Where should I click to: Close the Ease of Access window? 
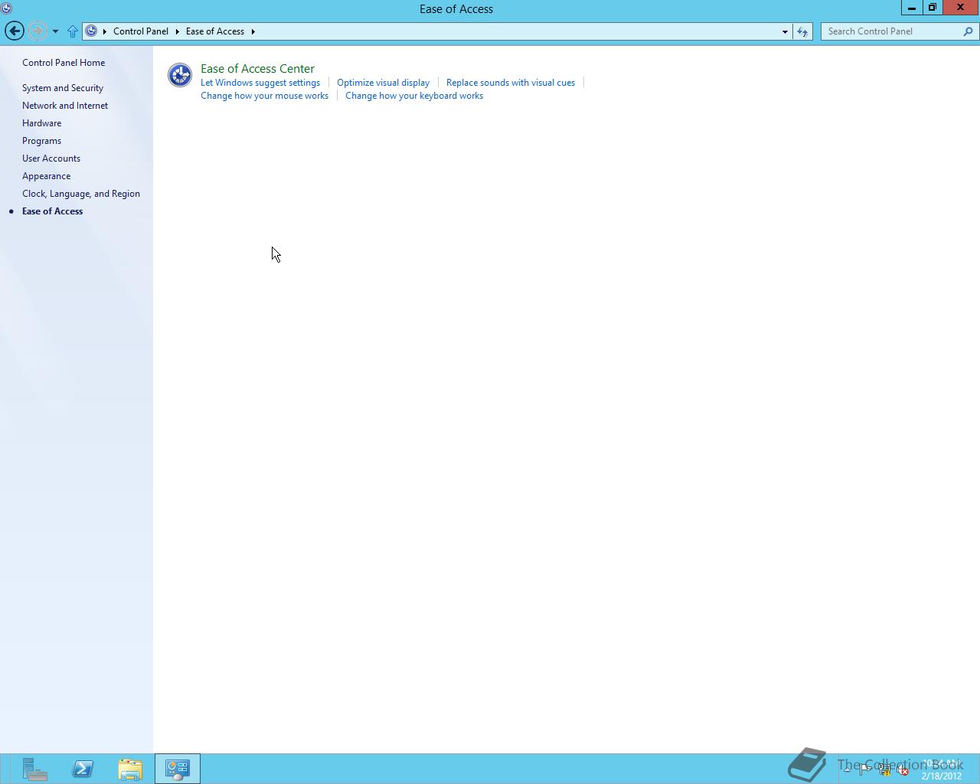pyautogui.click(x=961, y=8)
